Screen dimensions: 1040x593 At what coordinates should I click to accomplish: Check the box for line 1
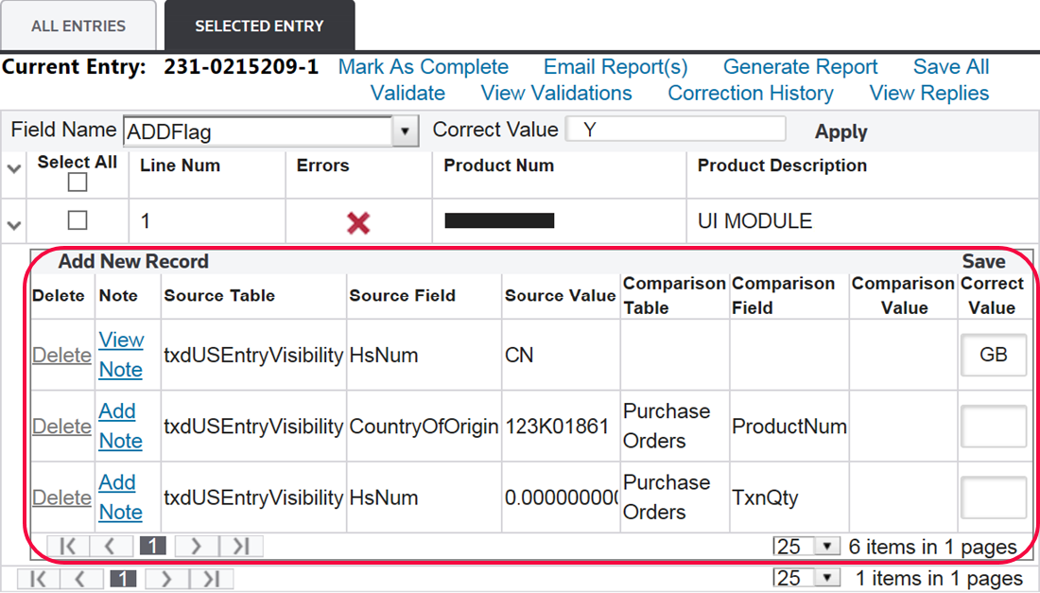78,220
